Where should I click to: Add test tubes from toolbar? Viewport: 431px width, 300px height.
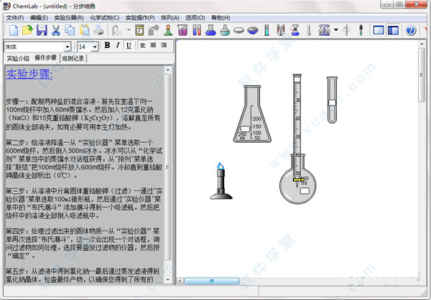point(197,30)
